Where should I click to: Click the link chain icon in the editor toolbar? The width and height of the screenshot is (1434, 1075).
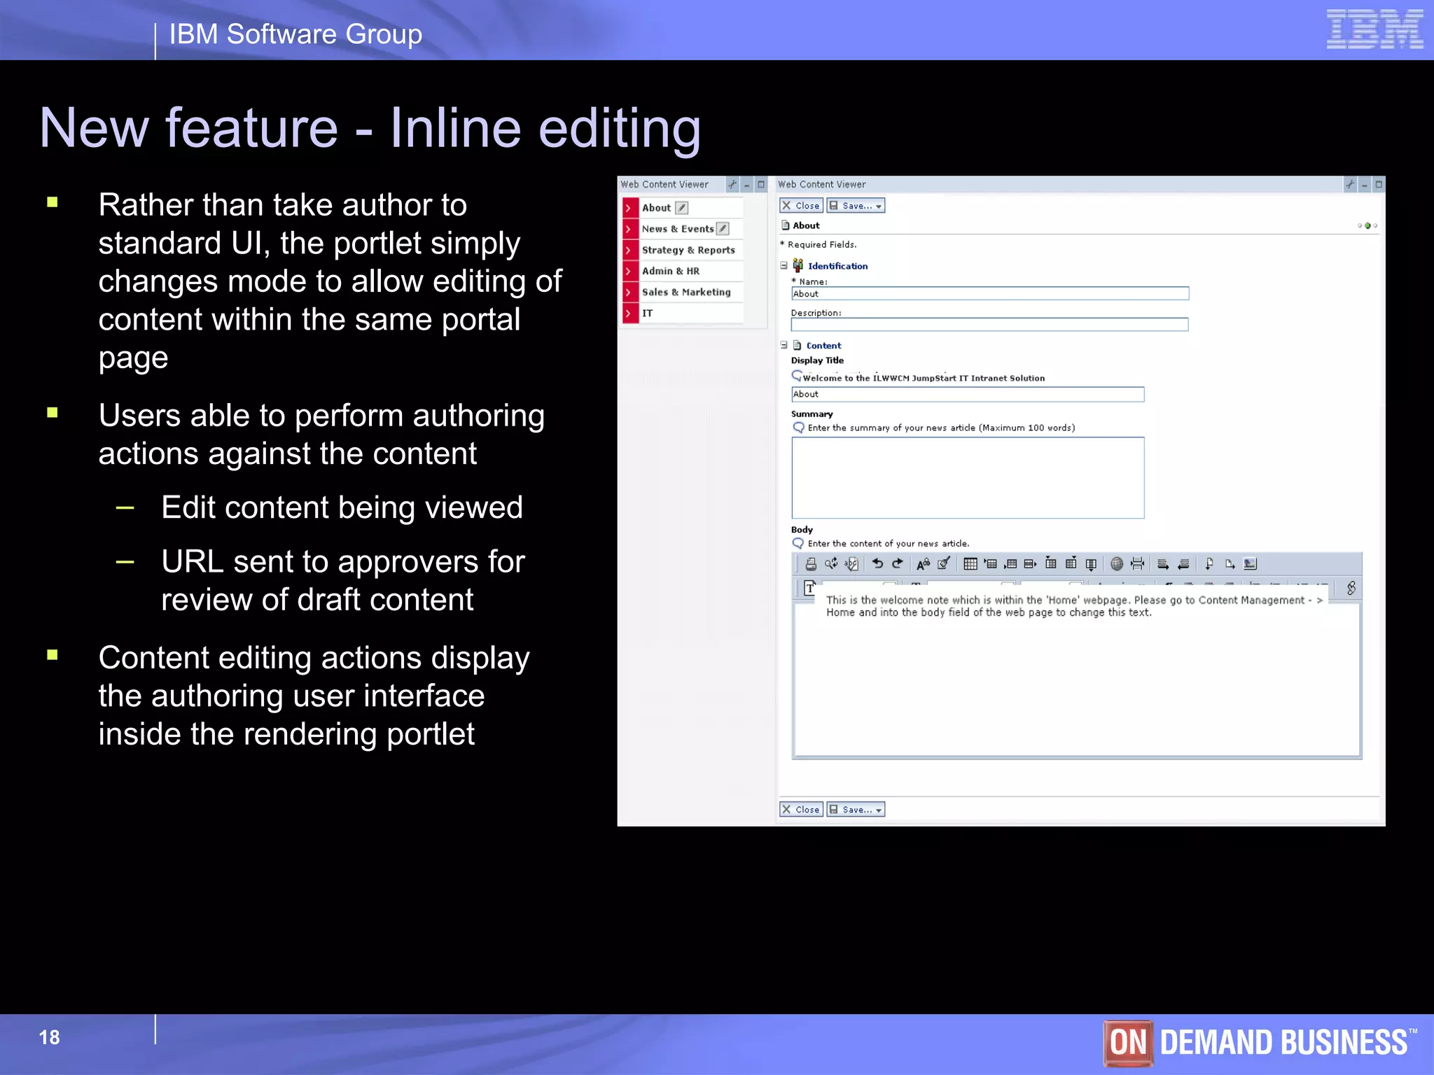tap(1351, 588)
